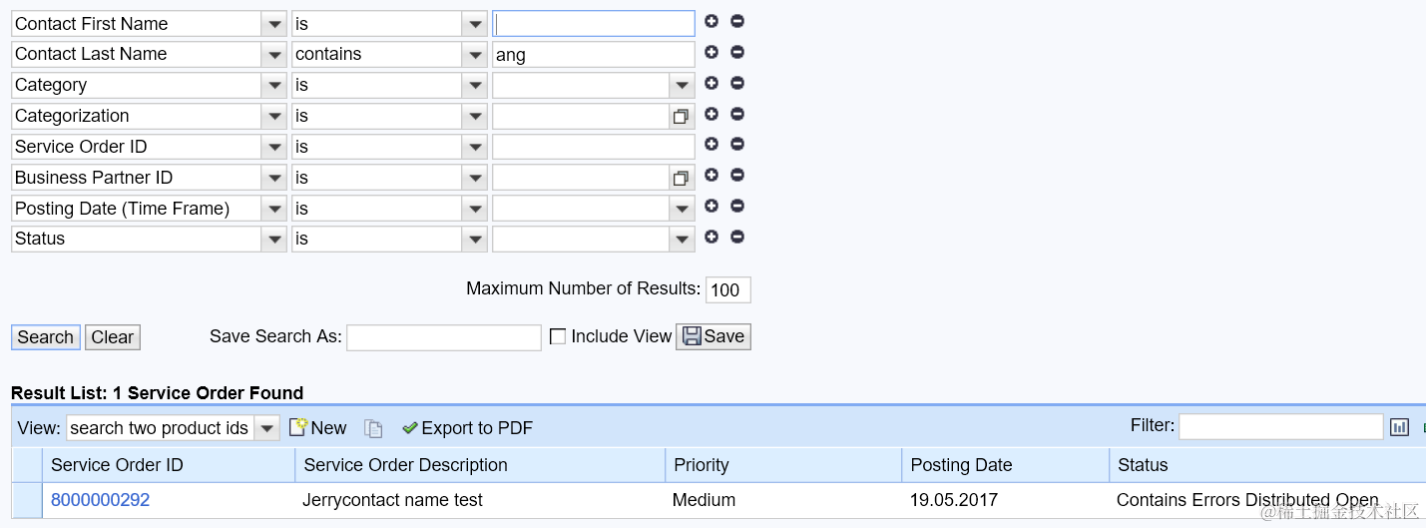Add search row after Status
1426x528 pixels.
click(712, 237)
